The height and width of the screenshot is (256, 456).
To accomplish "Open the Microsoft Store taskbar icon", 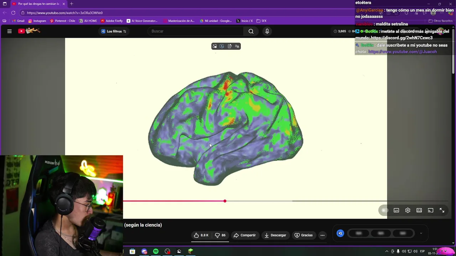I will pos(132,251).
